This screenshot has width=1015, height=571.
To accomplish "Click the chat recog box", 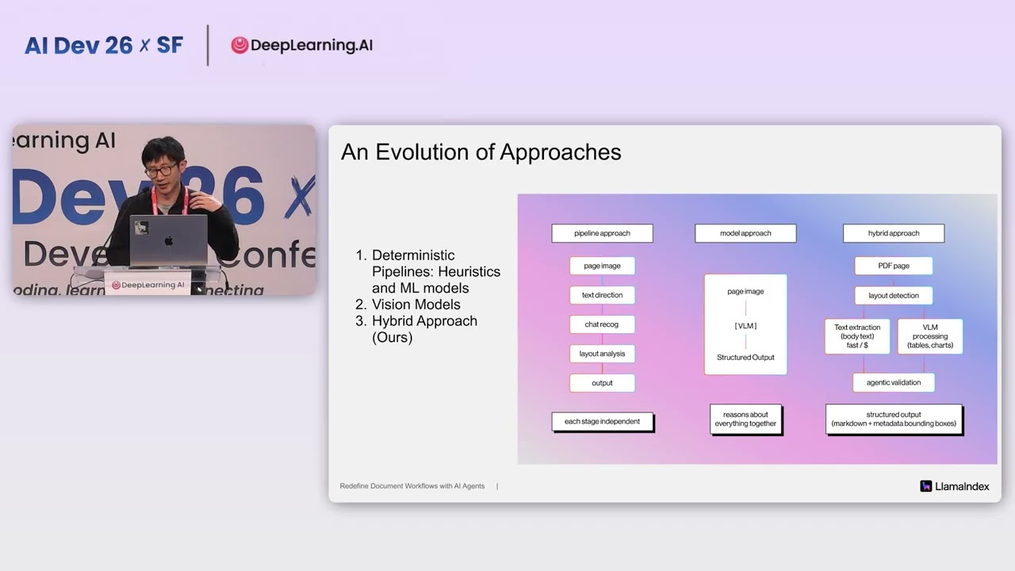I will coord(602,324).
